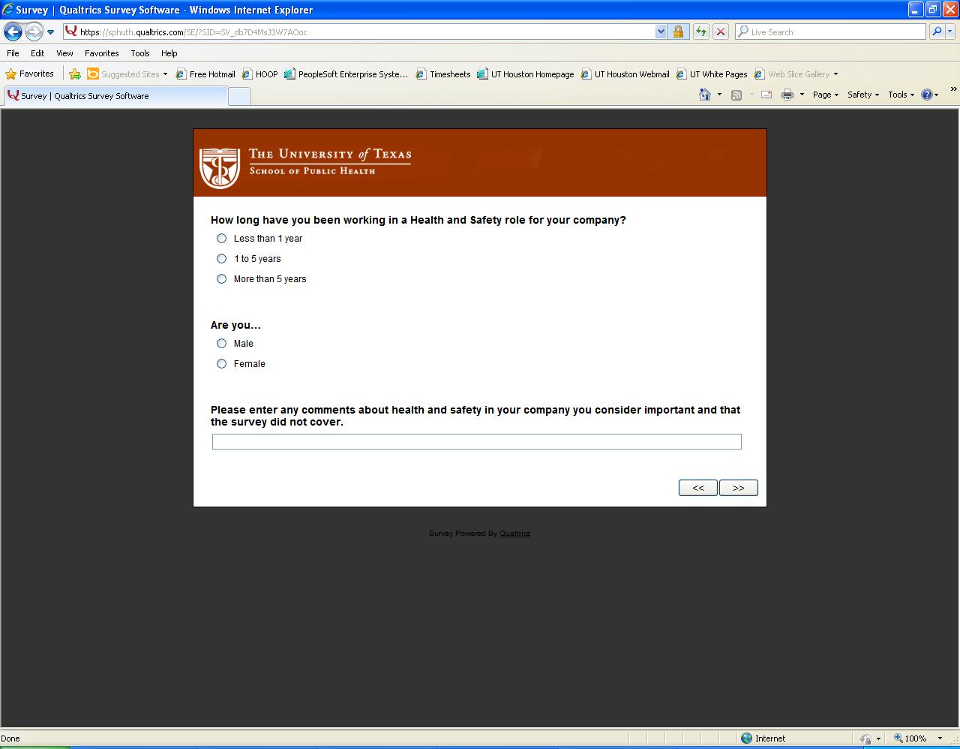The image size is (960, 749).
Task: Select Less than 1 year option
Action: (x=221, y=239)
